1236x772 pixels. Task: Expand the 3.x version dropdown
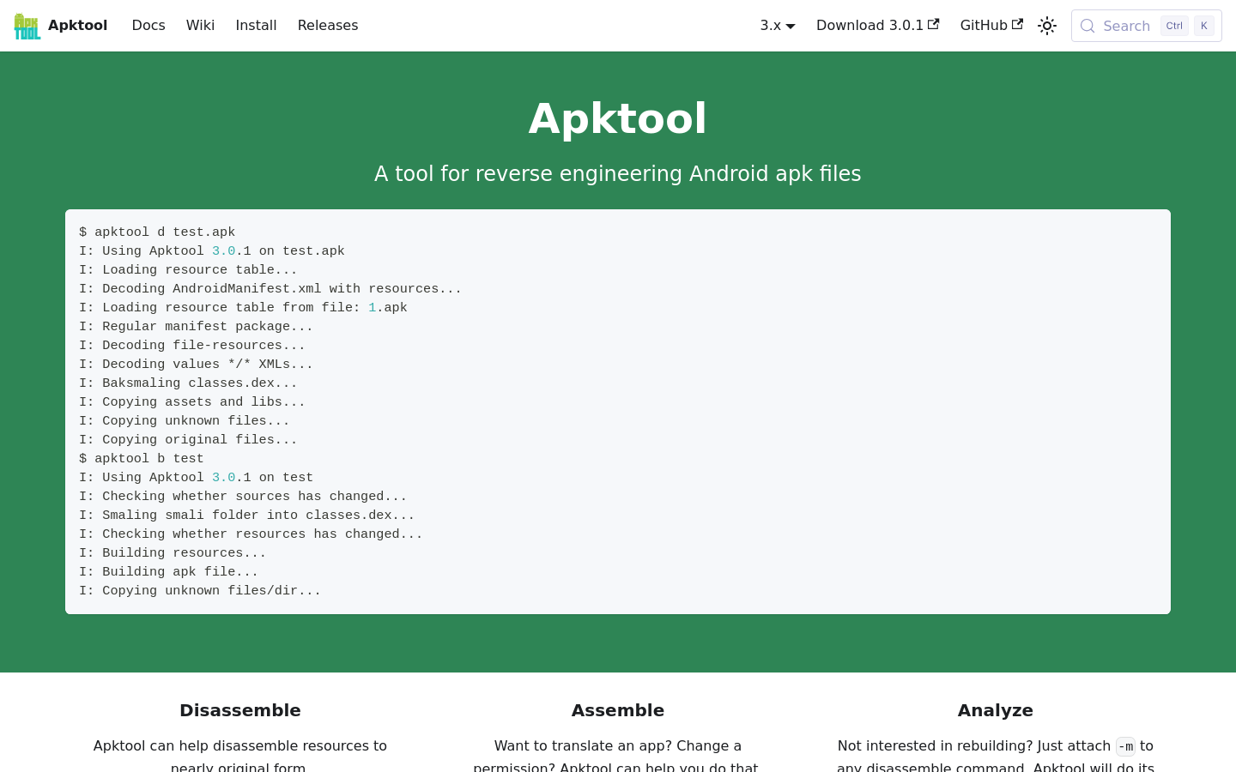[778, 26]
